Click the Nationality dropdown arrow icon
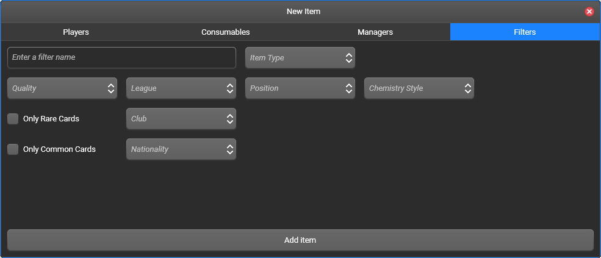This screenshot has height=258, width=601. pyautogui.click(x=230, y=149)
